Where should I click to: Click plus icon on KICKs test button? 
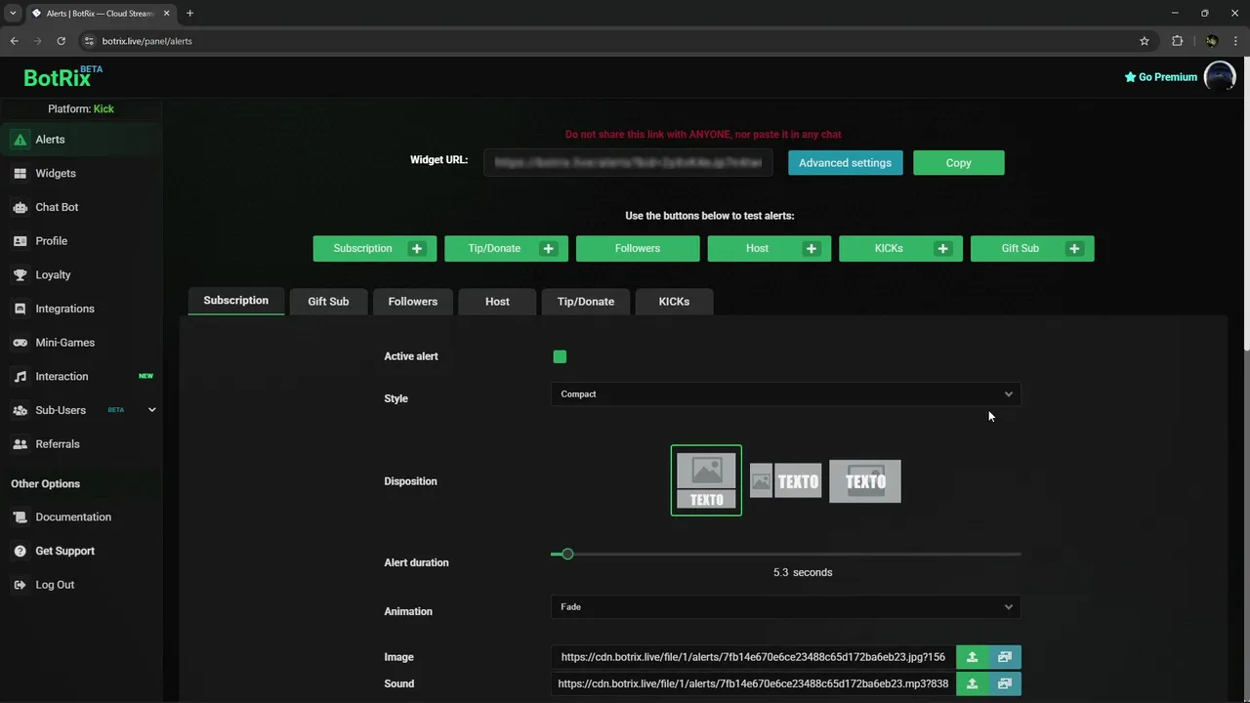tap(942, 249)
